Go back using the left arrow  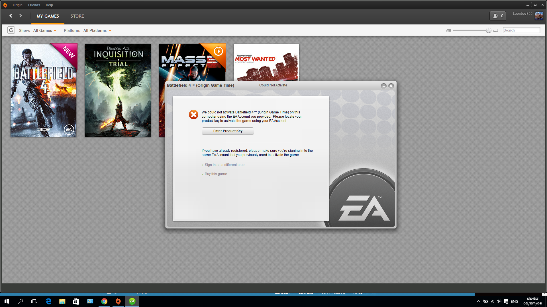pyautogui.click(x=11, y=16)
